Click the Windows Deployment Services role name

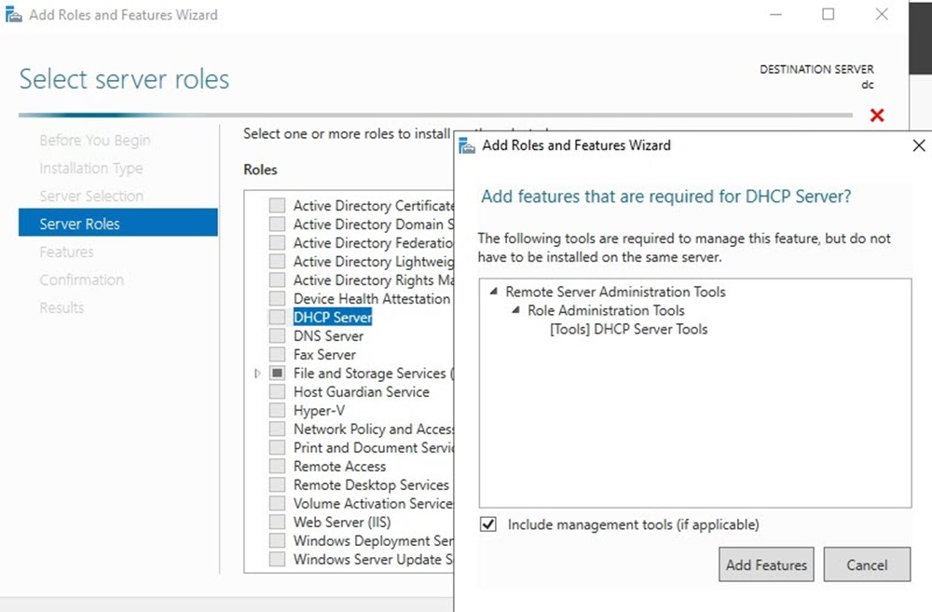(x=374, y=540)
